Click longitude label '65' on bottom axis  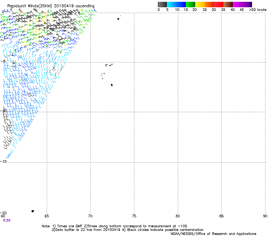[47, 216]
